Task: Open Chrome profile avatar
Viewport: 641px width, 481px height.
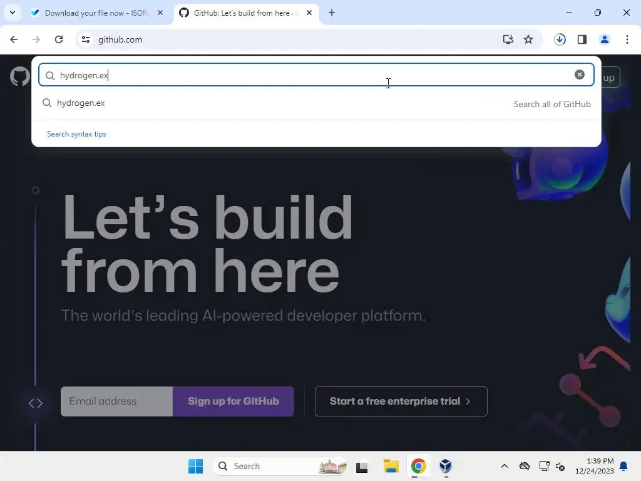Action: (604, 39)
